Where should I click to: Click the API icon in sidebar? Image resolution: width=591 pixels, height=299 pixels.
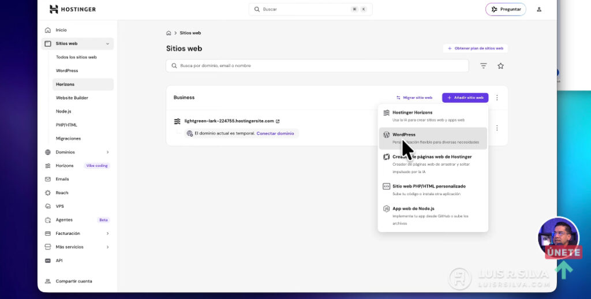48,261
